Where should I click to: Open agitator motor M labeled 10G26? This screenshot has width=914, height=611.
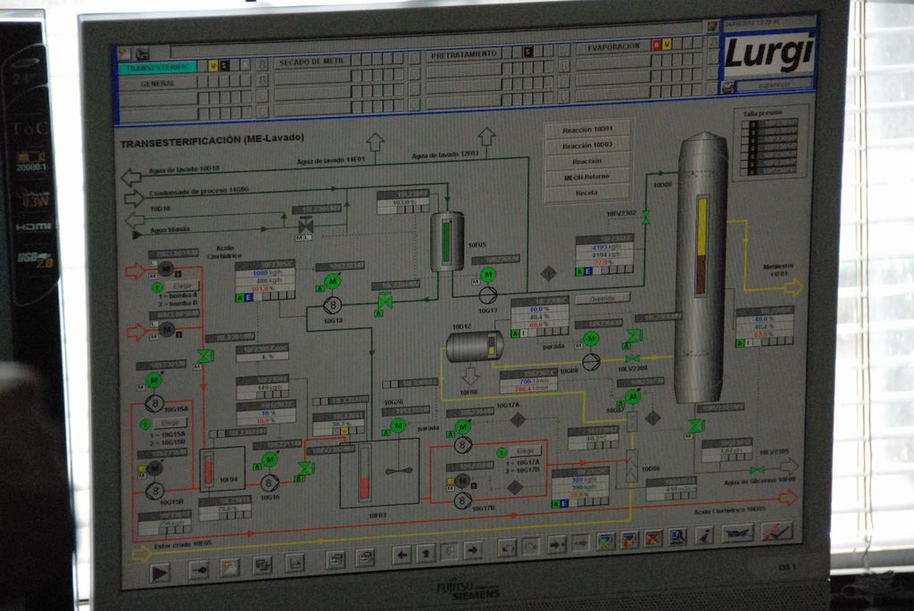(x=398, y=425)
